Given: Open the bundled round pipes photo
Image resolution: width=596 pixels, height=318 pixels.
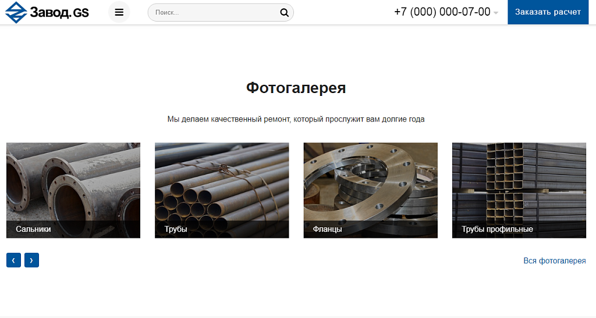Looking at the screenshot, I should coord(222,181).
